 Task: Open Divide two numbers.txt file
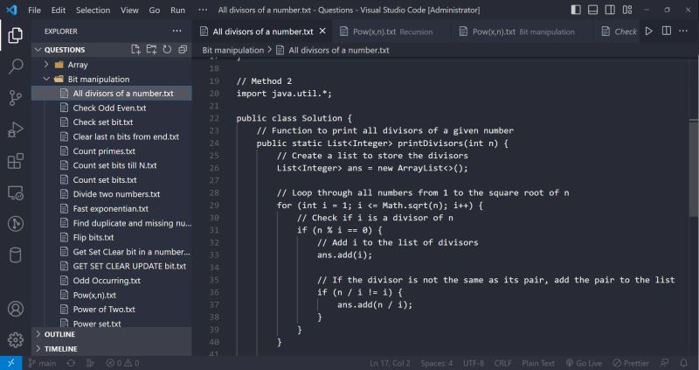(112, 194)
